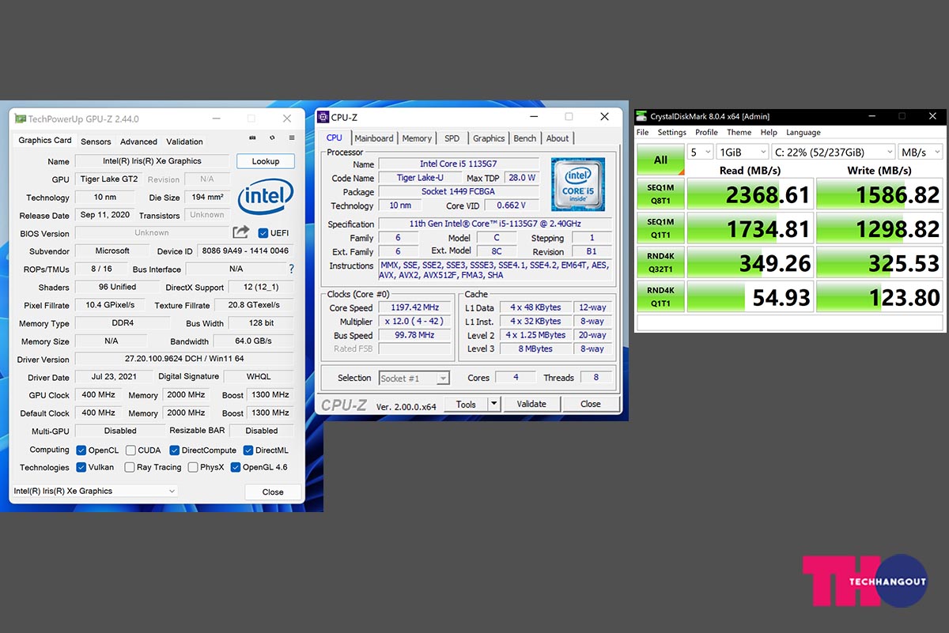Click the 2368.61 read result bar
Viewport: 949px width, 633px height.
point(750,194)
